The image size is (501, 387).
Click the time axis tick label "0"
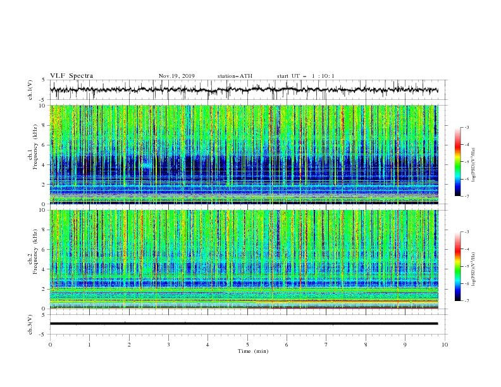pos(50,345)
